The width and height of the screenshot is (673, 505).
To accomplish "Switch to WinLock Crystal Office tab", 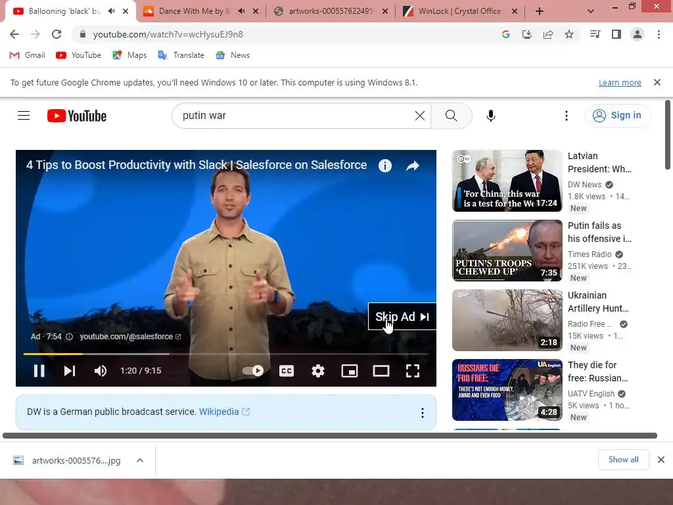I will 459,11.
